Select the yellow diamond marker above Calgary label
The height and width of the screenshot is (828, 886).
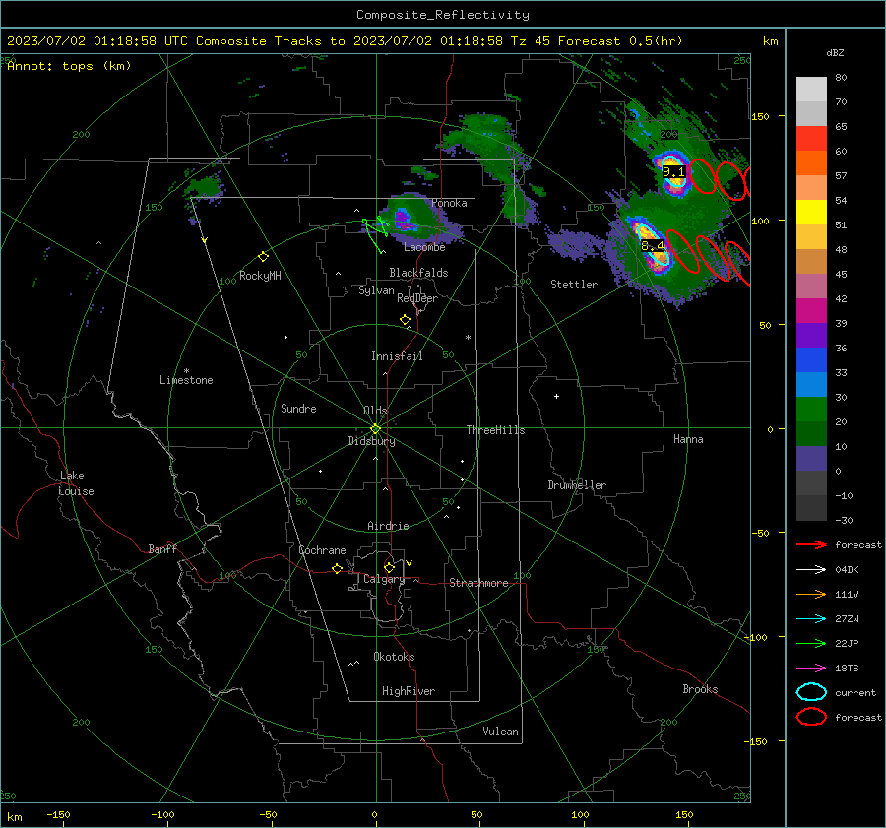click(x=389, y=567)
